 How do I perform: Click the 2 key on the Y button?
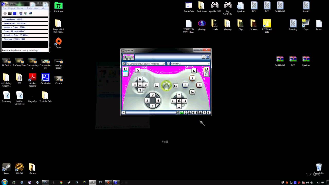click(192, 78)
